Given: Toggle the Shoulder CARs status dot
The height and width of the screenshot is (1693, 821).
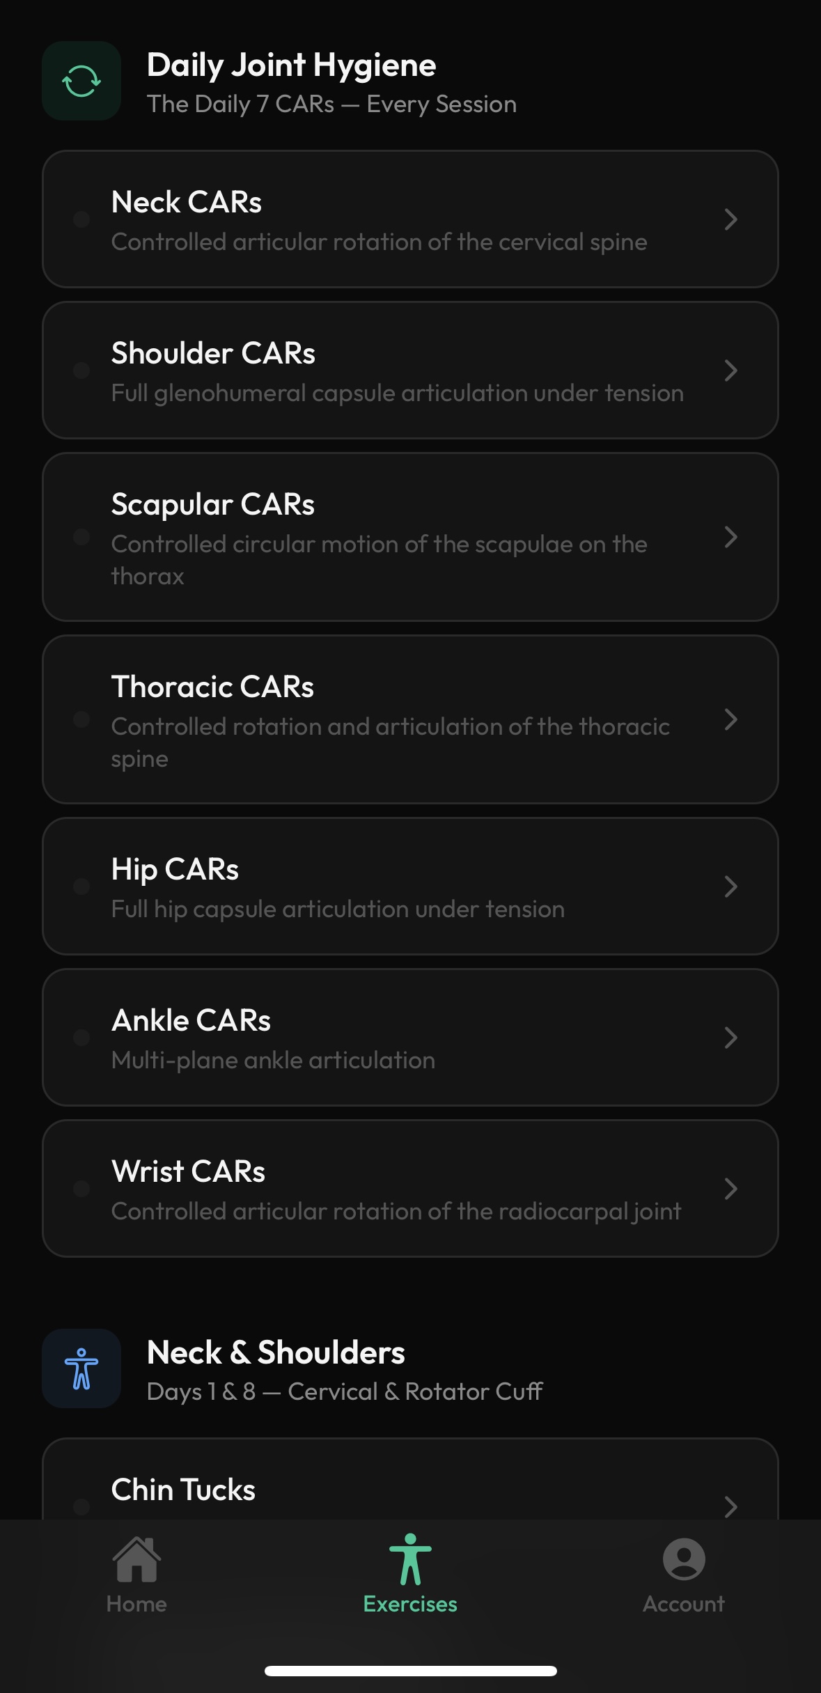Looking at the screenshot, I should (81, 370).
